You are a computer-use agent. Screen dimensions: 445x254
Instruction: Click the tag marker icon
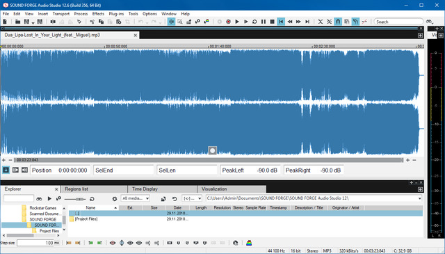click(79, 22)
